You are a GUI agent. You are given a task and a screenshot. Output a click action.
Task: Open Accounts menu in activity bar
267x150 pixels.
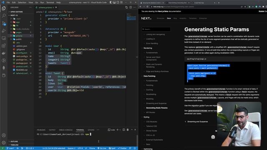pyautogui.click(x=4, y=135)
